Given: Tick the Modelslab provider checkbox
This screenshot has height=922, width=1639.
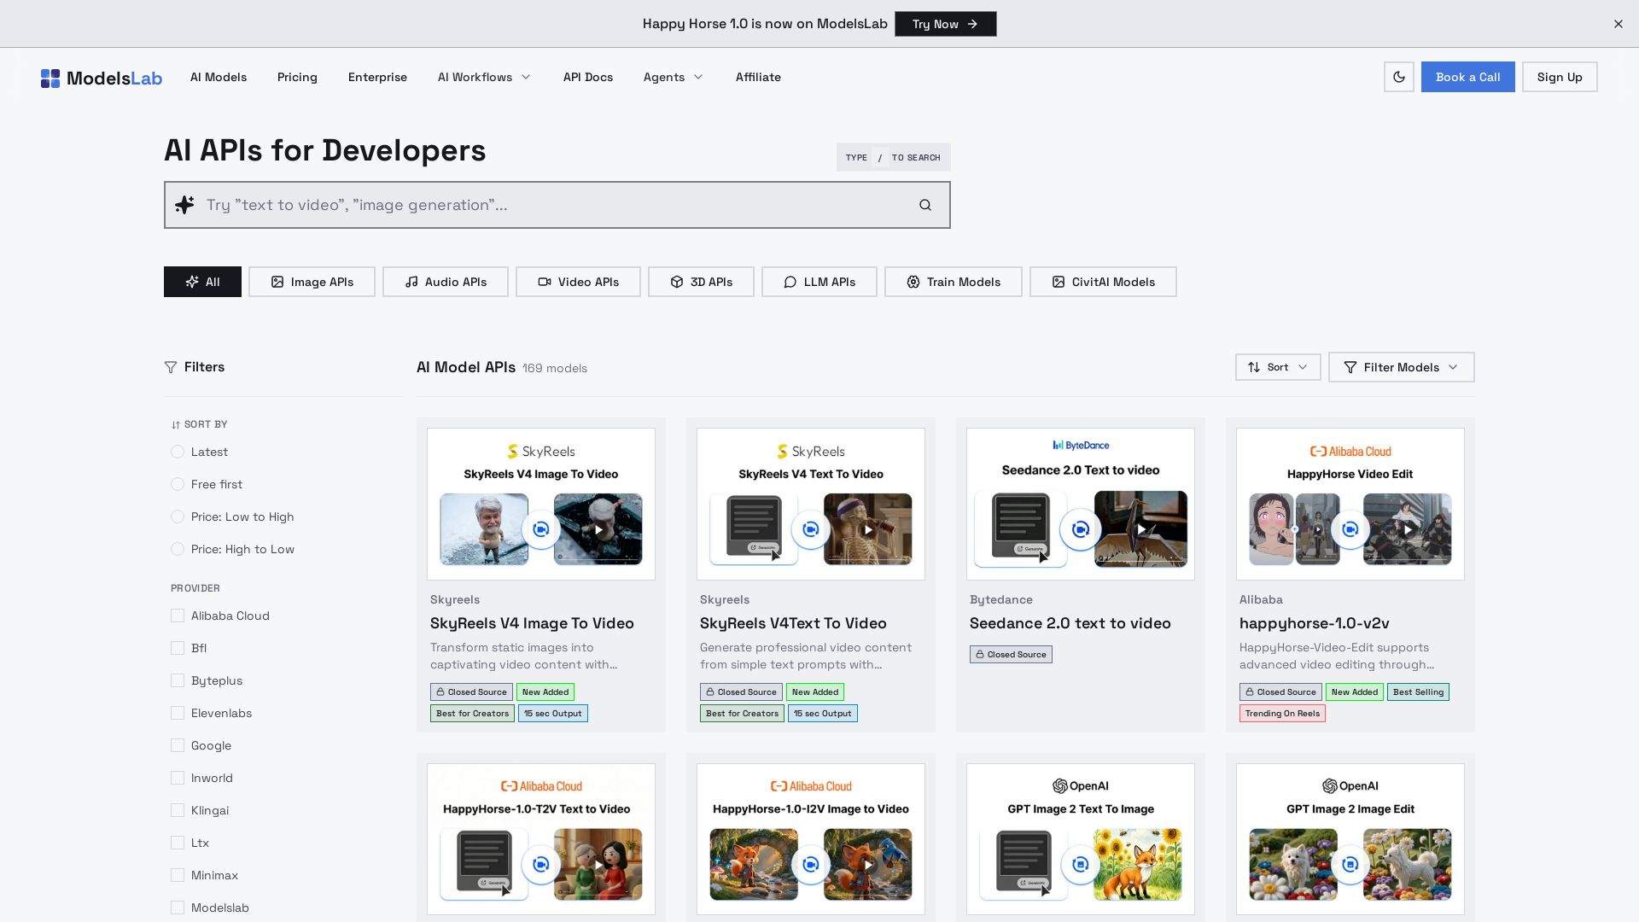Looking at the screenshot, I should point(178,907).
